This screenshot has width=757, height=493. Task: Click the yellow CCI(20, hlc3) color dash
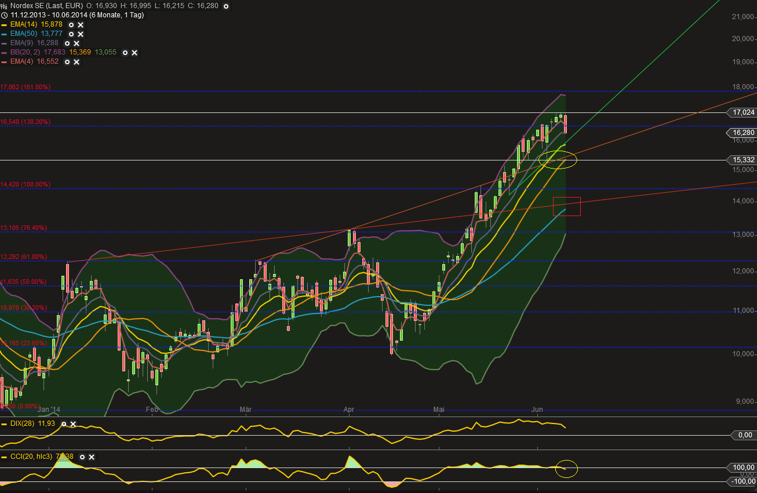pyautogui.click(x=5, y=457)
